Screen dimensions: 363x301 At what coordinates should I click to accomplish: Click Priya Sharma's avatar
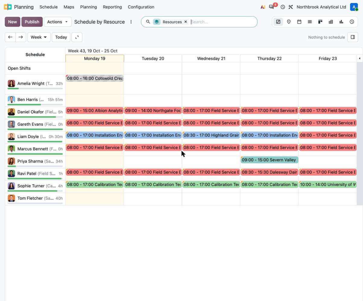11,161
